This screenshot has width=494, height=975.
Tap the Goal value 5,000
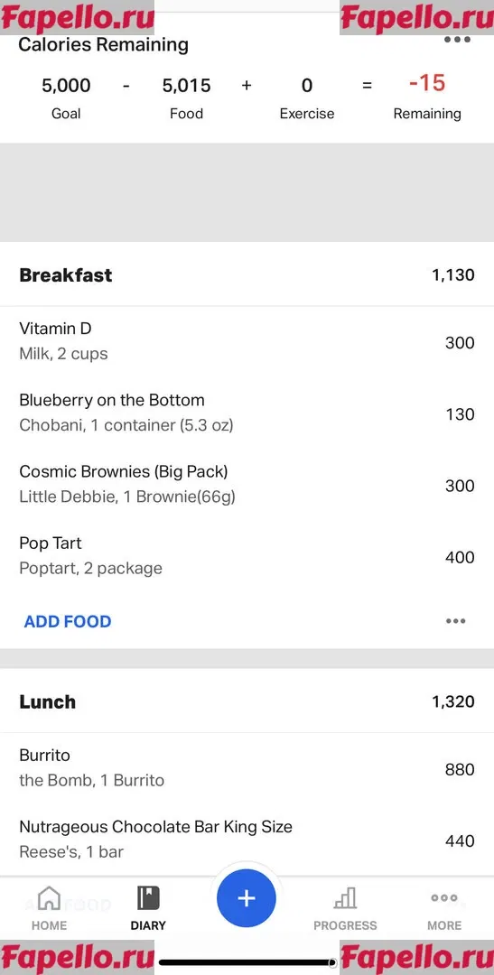coord(66,85)
